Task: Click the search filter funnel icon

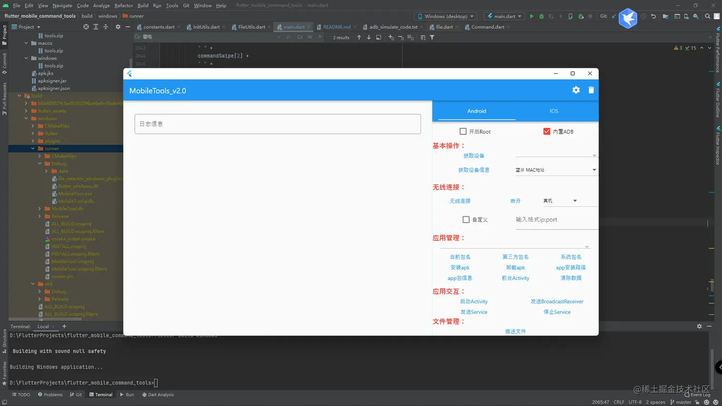Action: pyautogui.click(x=432, y=37)
